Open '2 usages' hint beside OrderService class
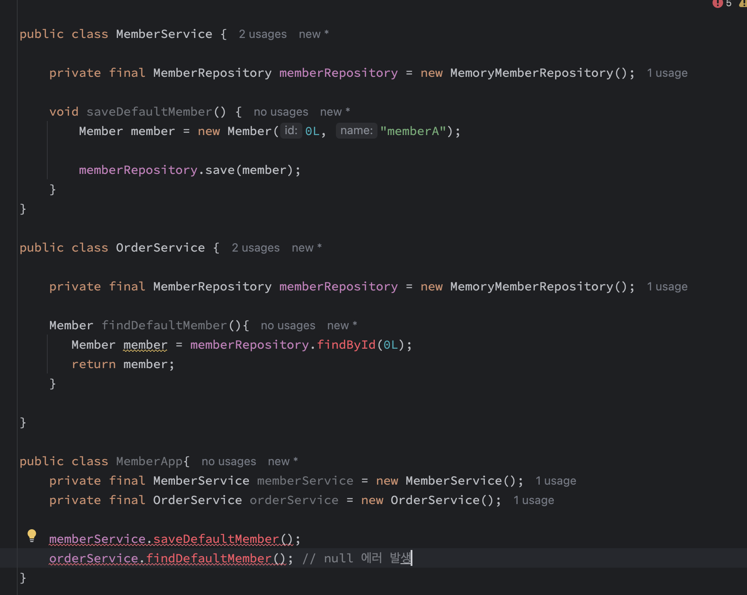This screenshot has height=595, width=747. click(x=255, y=248)
